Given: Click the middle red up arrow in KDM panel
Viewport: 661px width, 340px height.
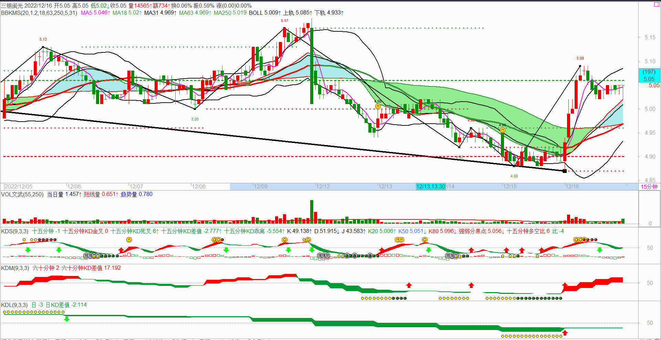Looking at the screenshot, I should coord(471,285).
